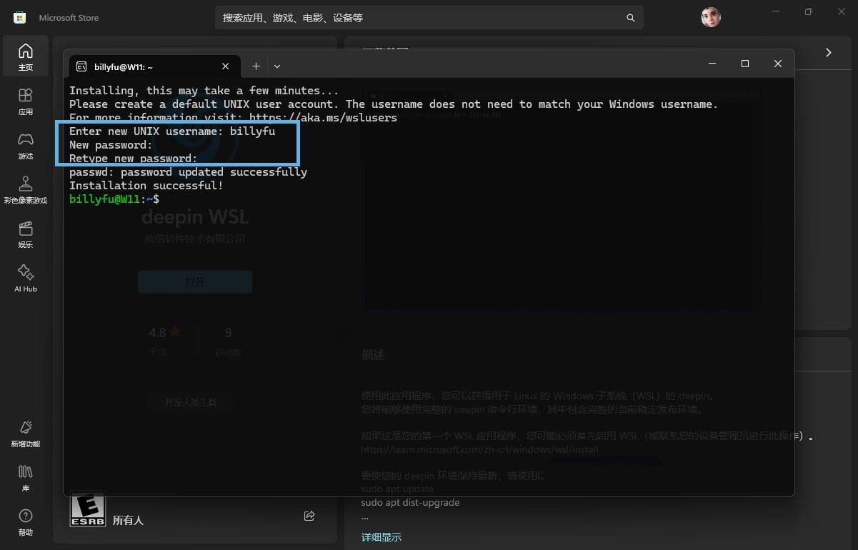This screenshot has width=858, height=550.
Task: Open 新增功能 what's new page
Action: [x=26, y=434]
